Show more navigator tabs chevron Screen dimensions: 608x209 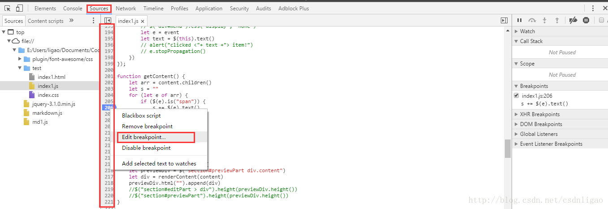click(x=71, y=21)
